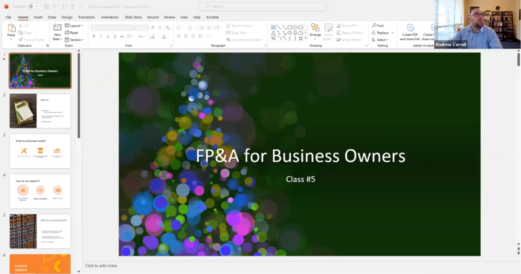This screenshot has height=274, width=521.
Task: Toggle the AutoSave switch
Action: pos(34,7)
